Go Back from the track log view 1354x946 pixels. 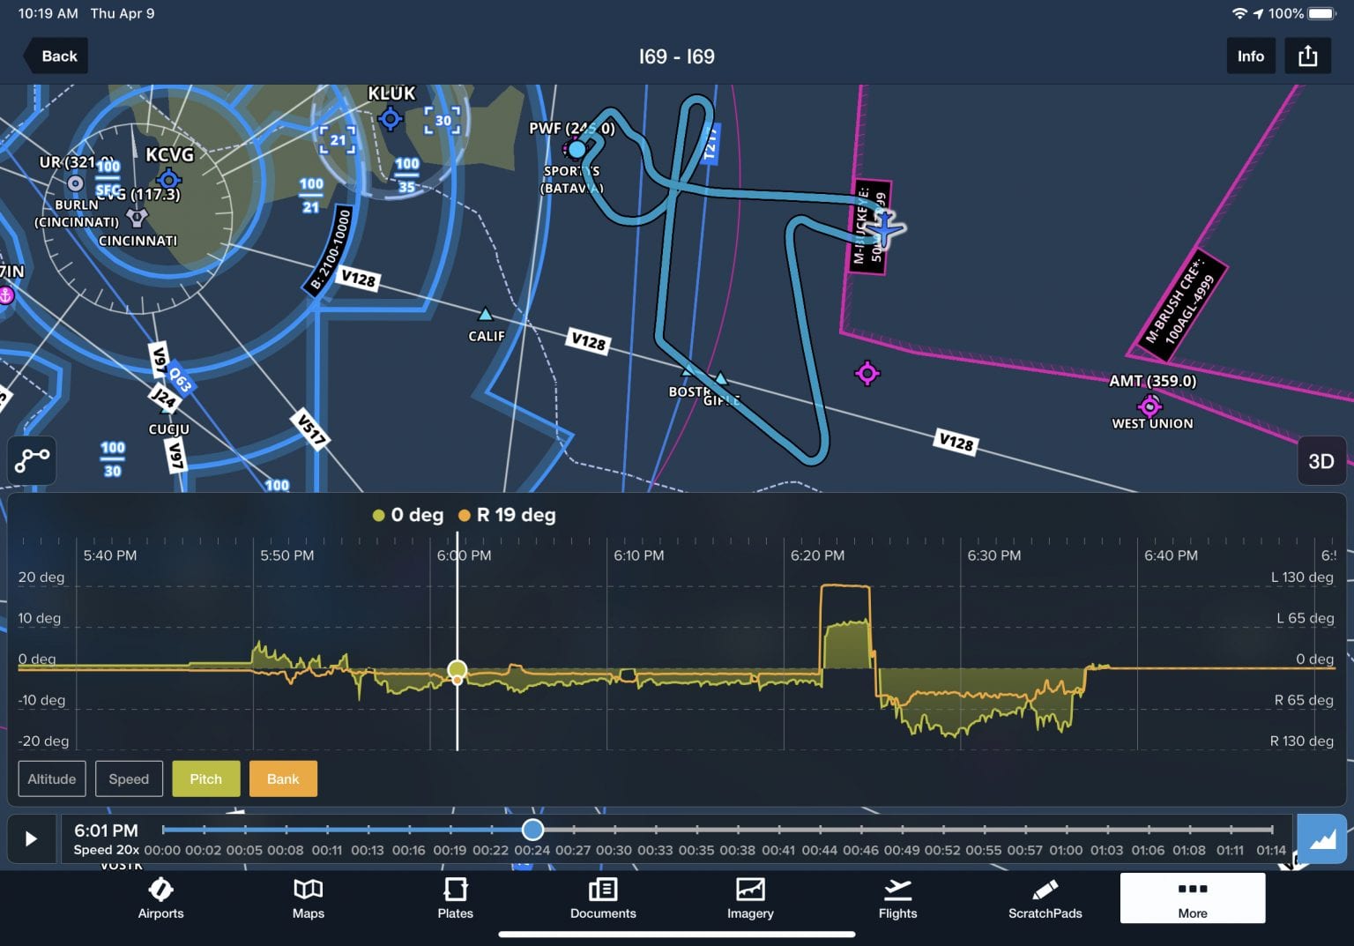(x=55, y=56)
